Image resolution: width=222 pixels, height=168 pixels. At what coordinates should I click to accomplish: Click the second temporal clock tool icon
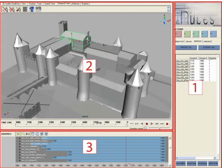point(12,9)
